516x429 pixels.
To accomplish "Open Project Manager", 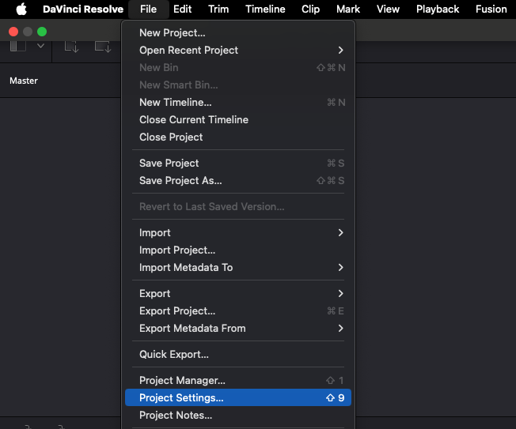I will click(x=182, y=381).
